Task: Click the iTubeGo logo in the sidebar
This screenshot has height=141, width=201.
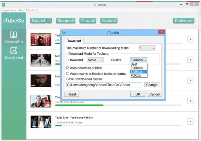Action: pos(14,21)
